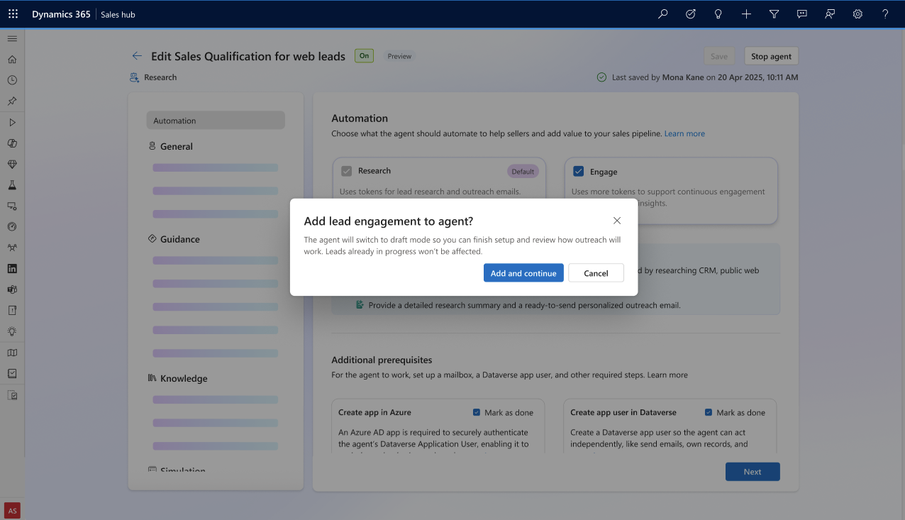
Task: Open Teams icon in sidebar
Action: tap(12, 289)
